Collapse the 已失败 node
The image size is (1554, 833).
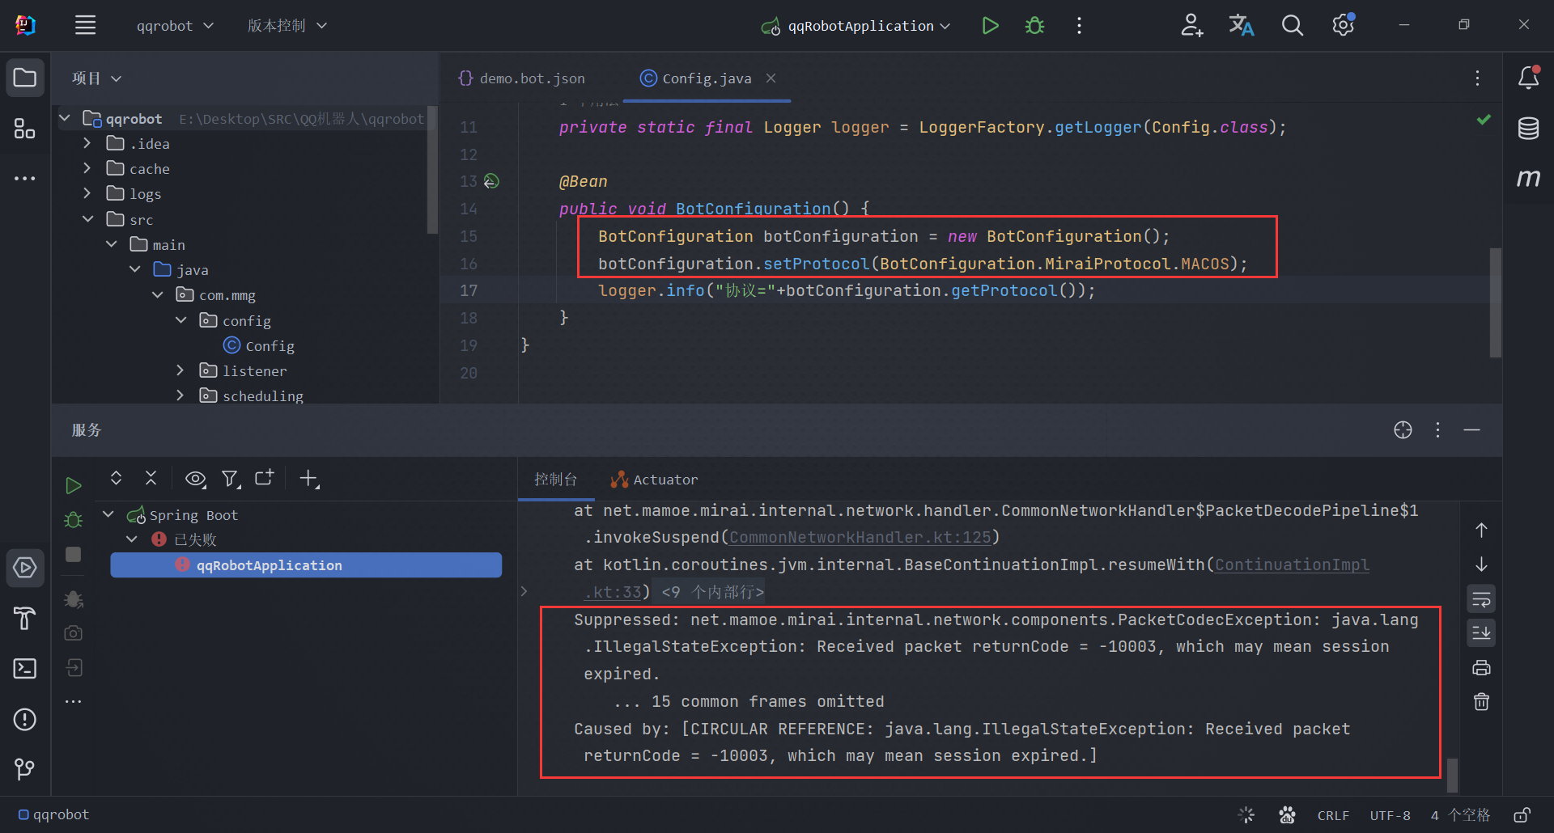(132, 539)
